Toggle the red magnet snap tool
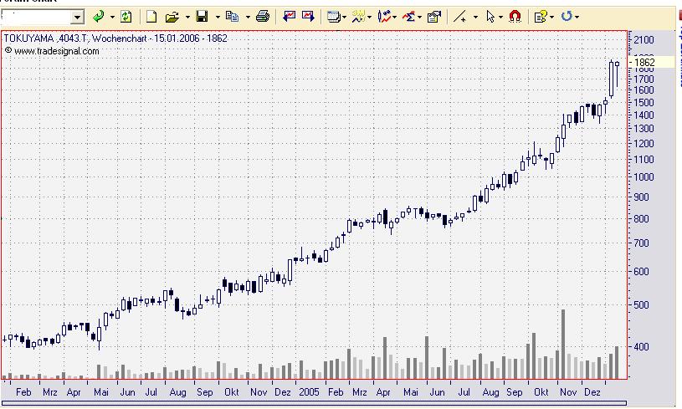 pyautogui.click(x=515, y=17)
